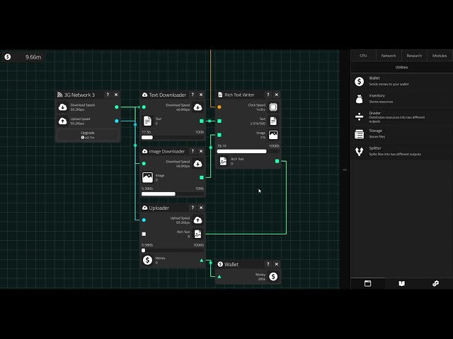Open the settings gears icon in bottom bar
The image size is (453, 339).
point(436,284)
